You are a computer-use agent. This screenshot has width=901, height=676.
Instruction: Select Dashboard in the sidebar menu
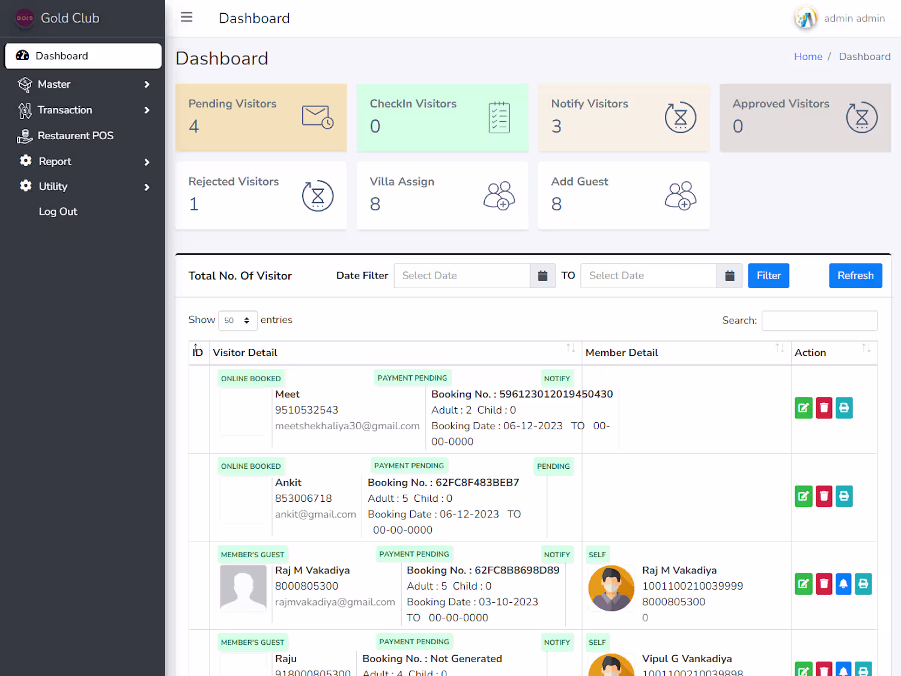[x=83, y=56]
